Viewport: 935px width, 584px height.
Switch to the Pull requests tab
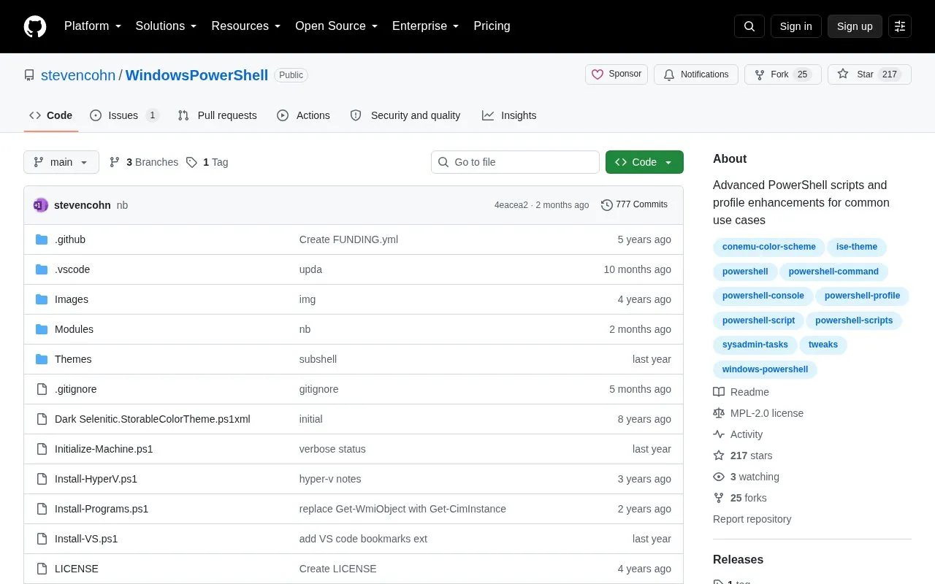[x=218, y=115]
